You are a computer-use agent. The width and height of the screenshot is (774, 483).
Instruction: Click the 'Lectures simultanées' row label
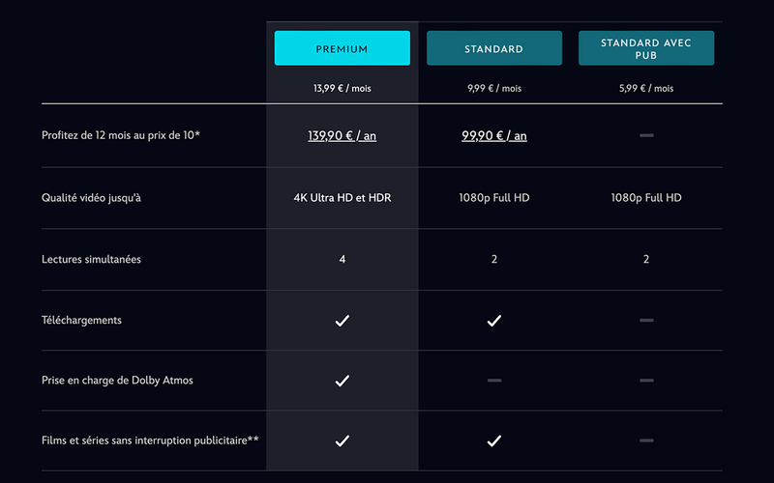91,259
